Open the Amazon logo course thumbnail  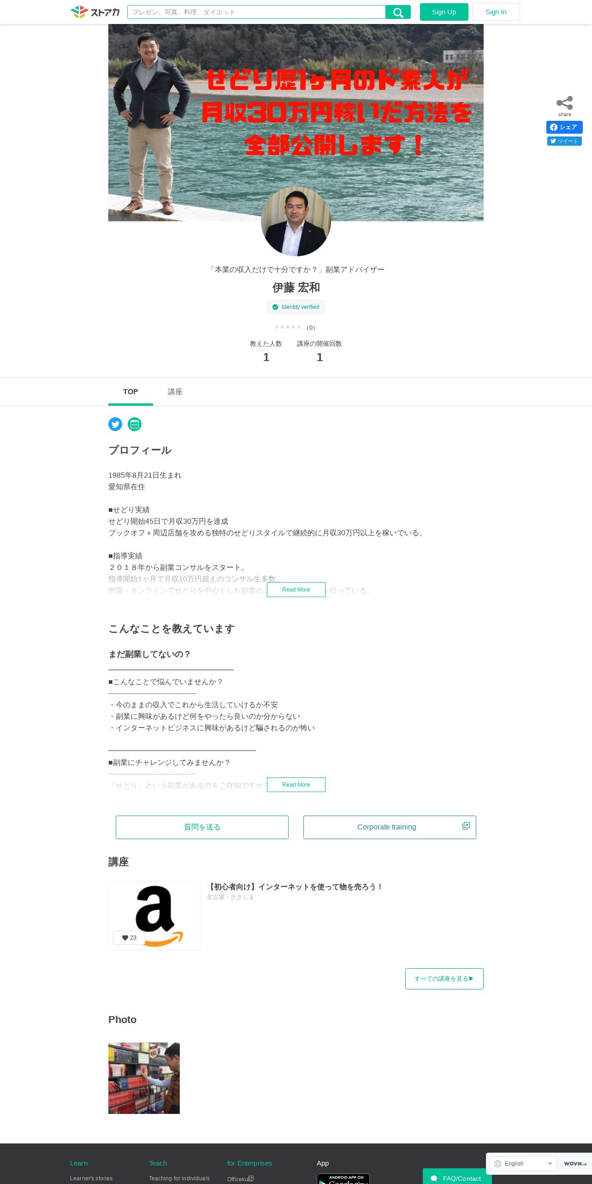coord(154,916)
